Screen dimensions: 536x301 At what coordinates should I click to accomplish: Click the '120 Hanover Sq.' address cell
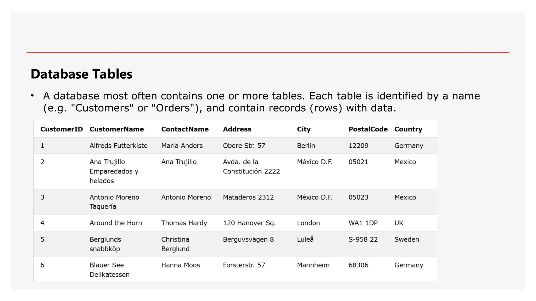point(249,223)
